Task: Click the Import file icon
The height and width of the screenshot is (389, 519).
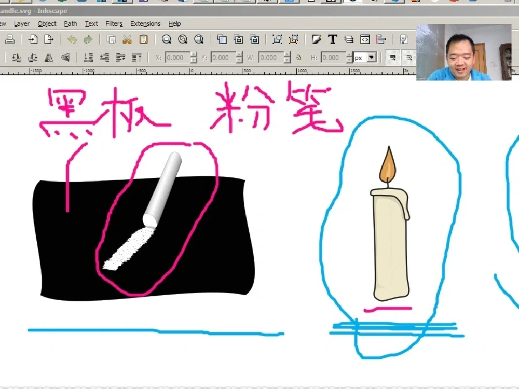Action: coord(33,39)
